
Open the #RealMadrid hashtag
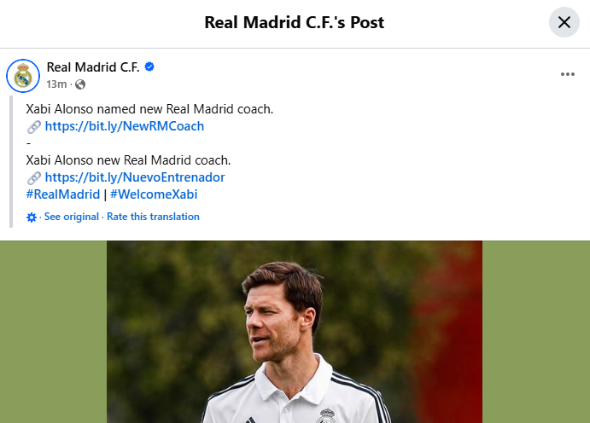coord(63,194)
